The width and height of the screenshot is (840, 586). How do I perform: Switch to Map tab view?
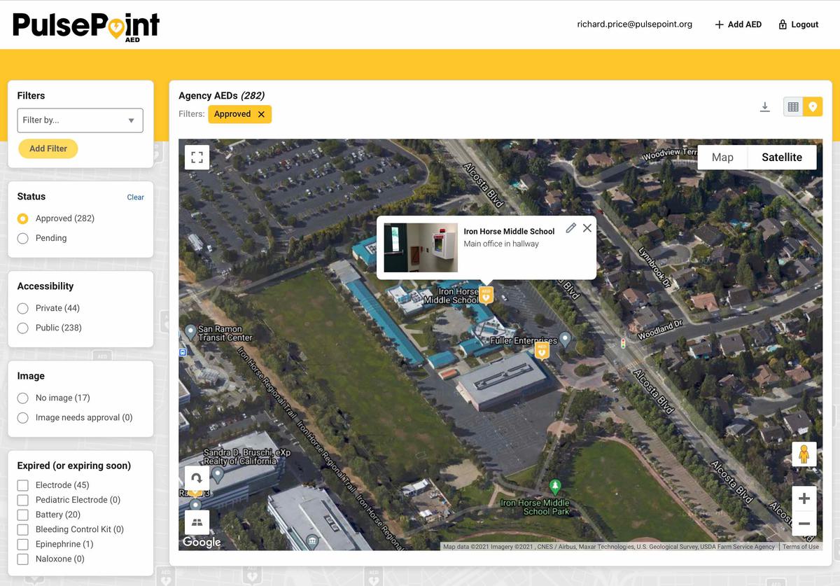tap(722, 158)
